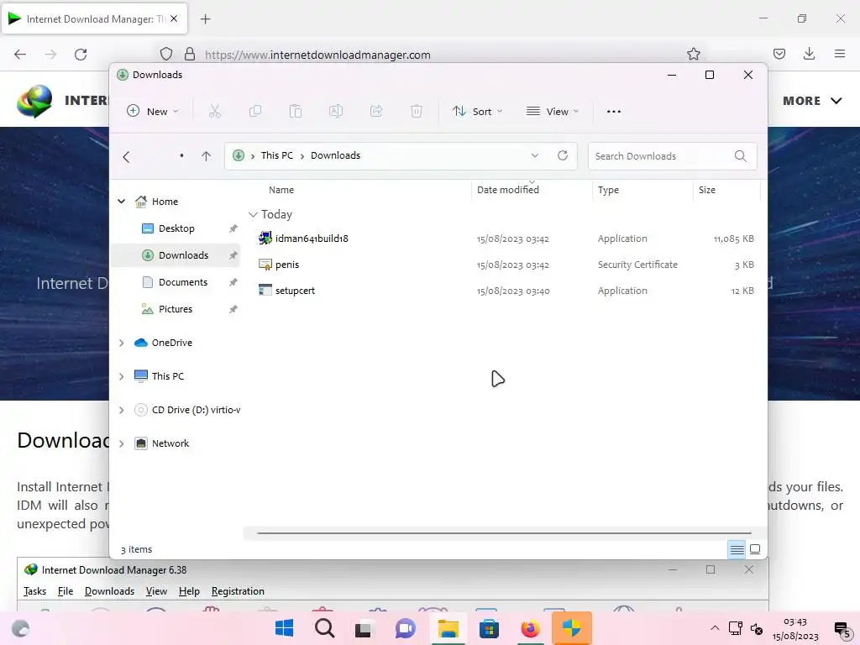Open notification center icon
This screenshot has width=860, height=645.
tap(842, 630)
